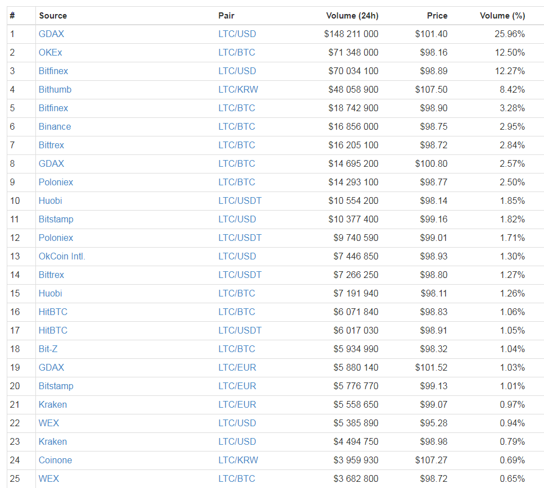The image size is (544, 488).
Task: Open the OKEx source link
Action: click(x=51, y=52)
